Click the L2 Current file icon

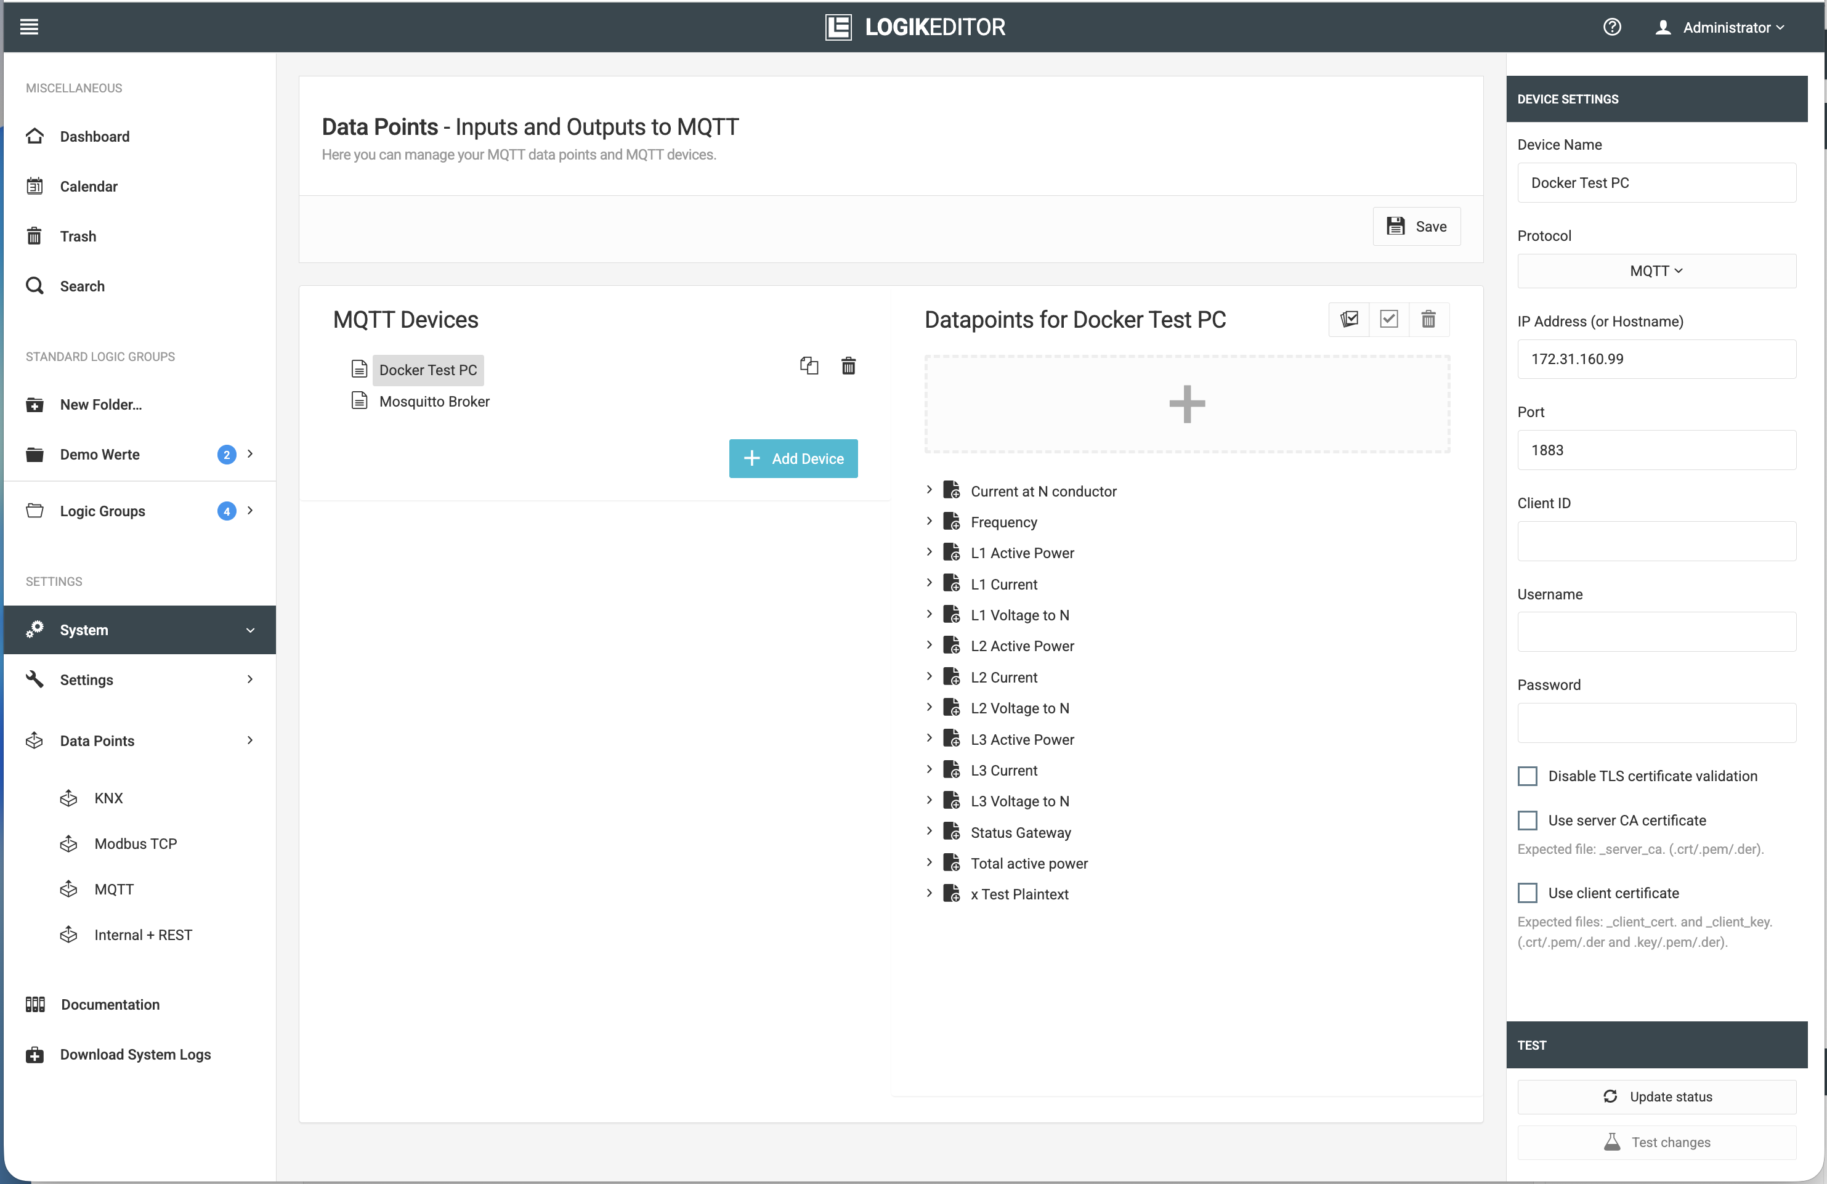point(952,676)
